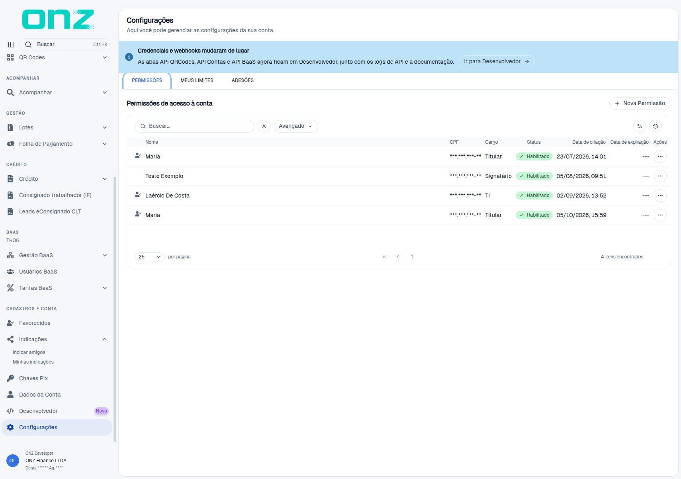Click the info icon in the blue banner
Viewport: 681px width, 479px height.
[129, 57]
